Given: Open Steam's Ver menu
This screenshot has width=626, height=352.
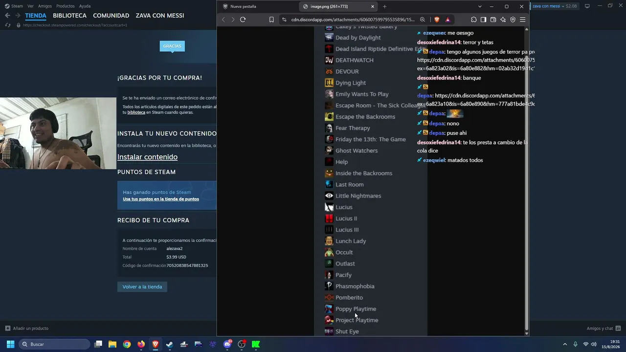Looking at the screenshot, I should tap(30, 6).
